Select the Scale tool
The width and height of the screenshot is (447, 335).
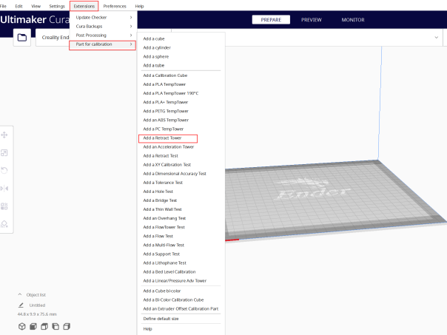point(4,152)
